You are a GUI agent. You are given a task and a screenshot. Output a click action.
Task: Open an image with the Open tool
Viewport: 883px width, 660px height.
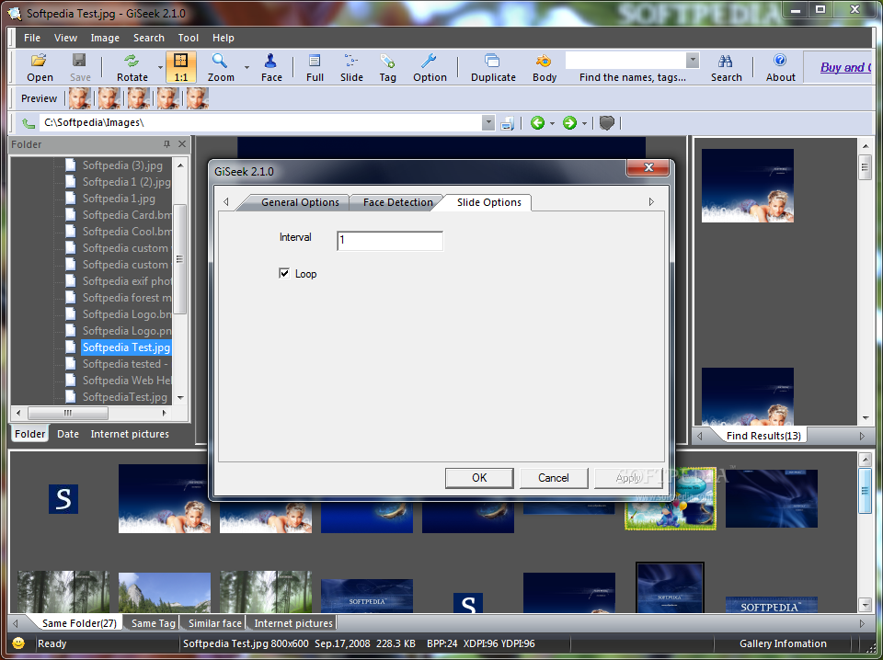(40, 67)
